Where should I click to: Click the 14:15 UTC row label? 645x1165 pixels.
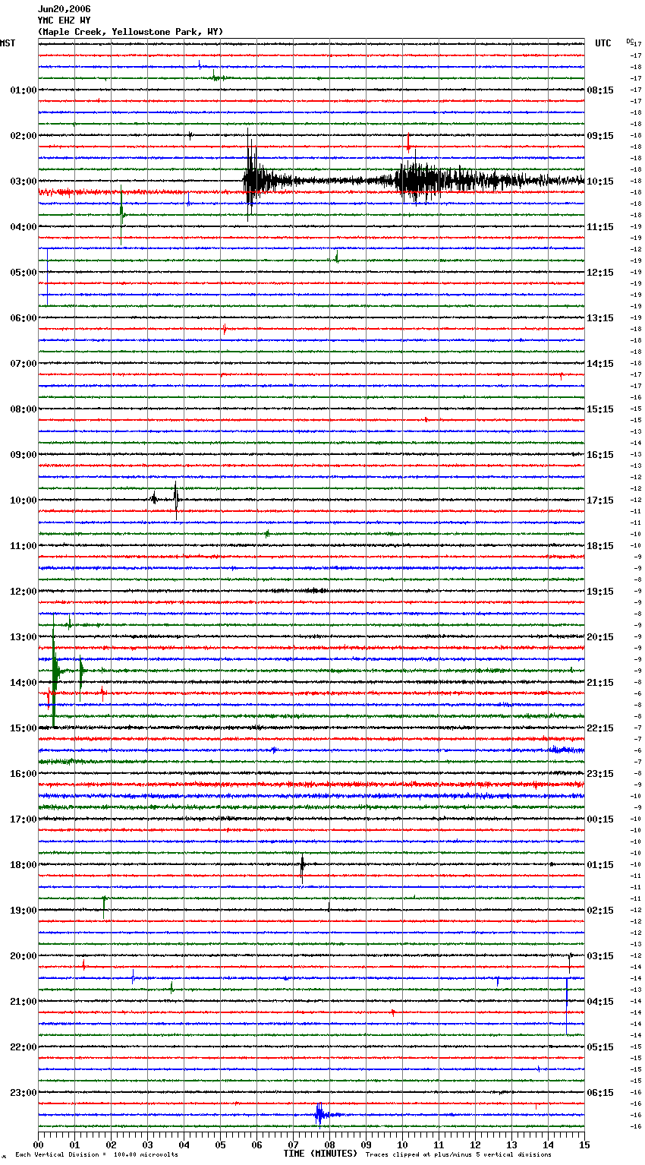tap(600, 364)
